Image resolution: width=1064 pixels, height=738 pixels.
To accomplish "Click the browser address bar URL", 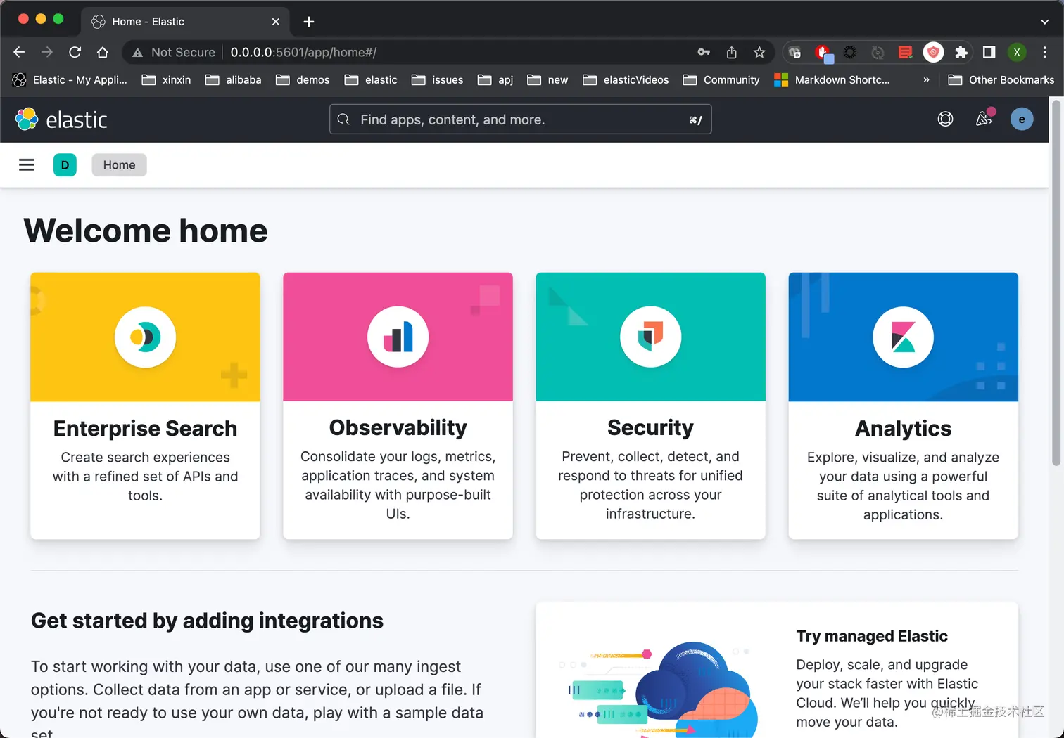I will click(x=303, y=52).
